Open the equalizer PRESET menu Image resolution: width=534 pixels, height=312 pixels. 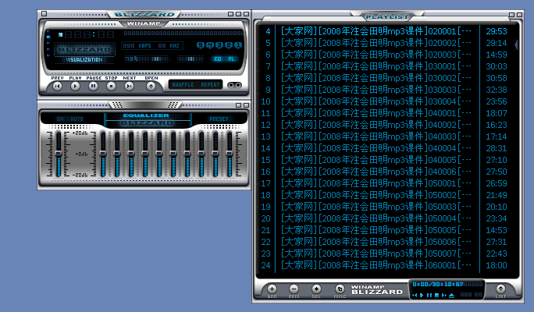[x=219, y=119]
